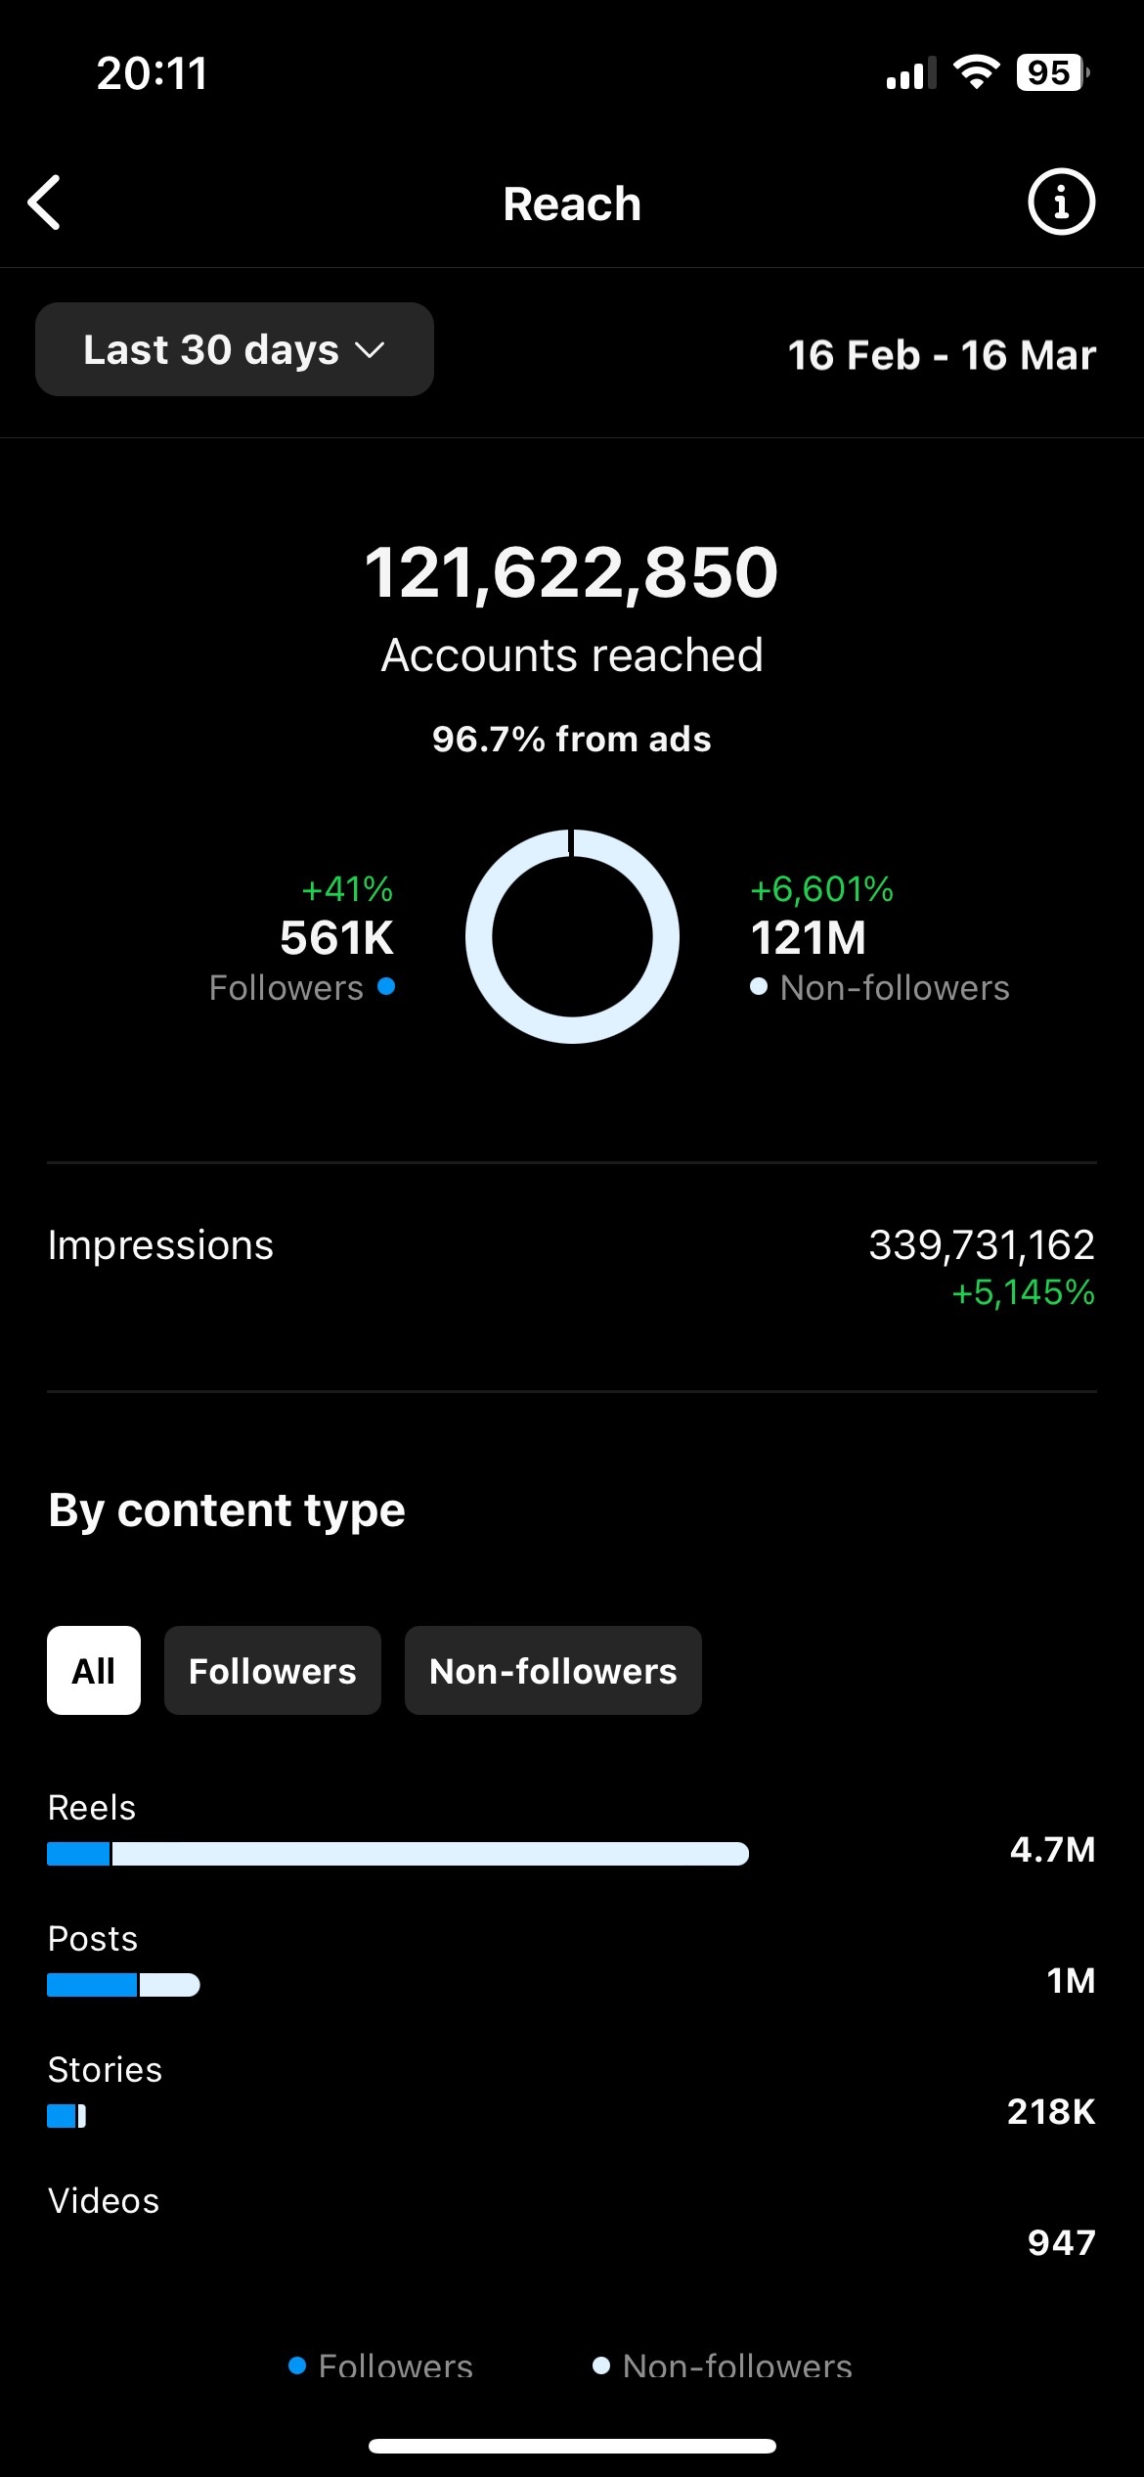Open the Last 30 days dropdown
The height and width of the screenshot is (2477, 1144).
[x=234, y=349]
